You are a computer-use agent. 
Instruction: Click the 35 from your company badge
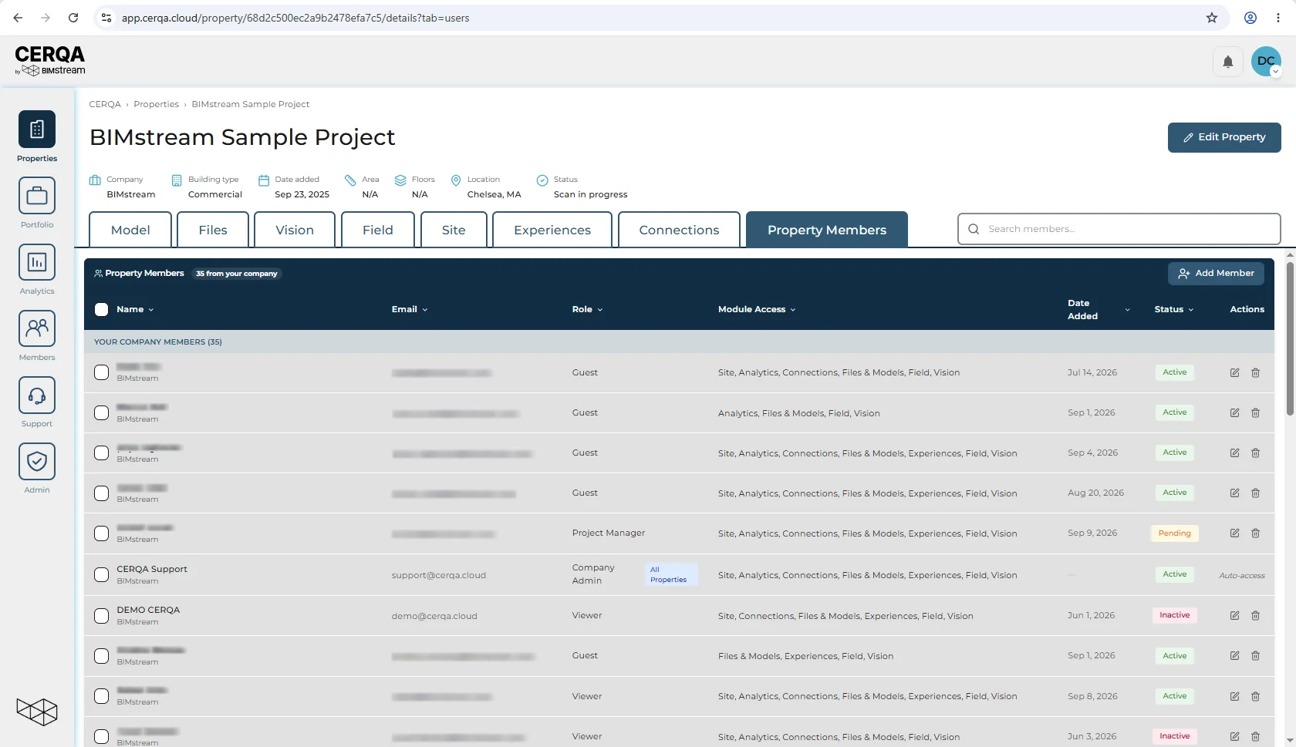pos(236,274)
